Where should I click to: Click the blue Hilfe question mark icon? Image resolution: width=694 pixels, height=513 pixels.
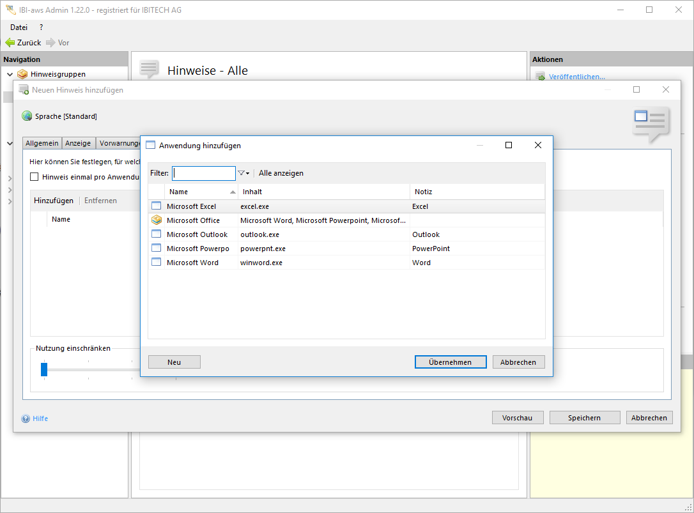tap(26, 419)
